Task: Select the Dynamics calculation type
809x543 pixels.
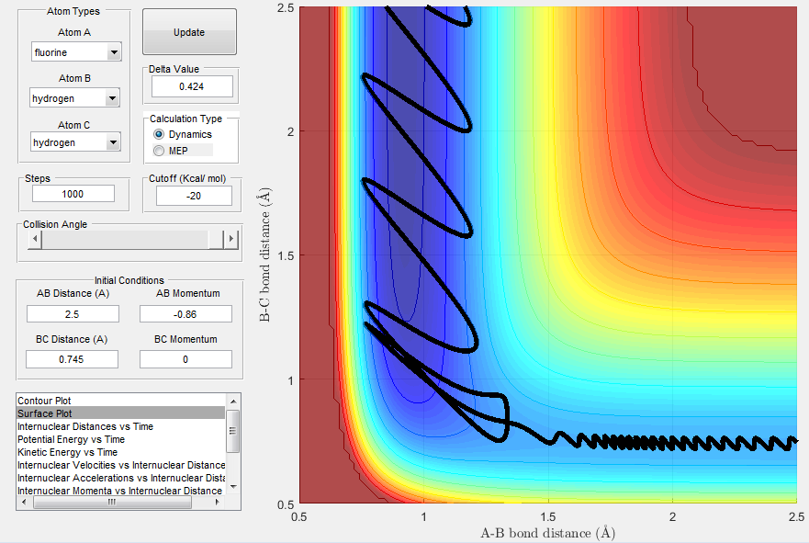Action: pos(183,134)
